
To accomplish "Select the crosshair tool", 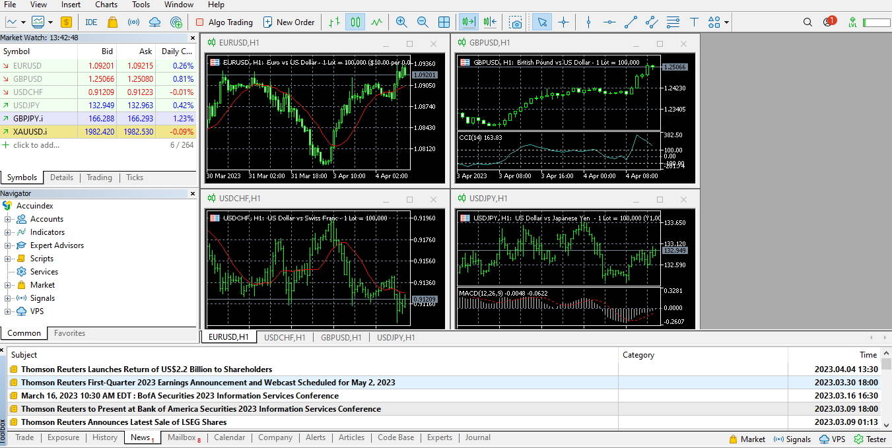I will (x=563, y=22).
